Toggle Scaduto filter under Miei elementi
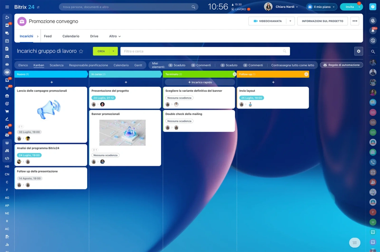380x252 pixels. pyautogui.click(x=177, y=65)
